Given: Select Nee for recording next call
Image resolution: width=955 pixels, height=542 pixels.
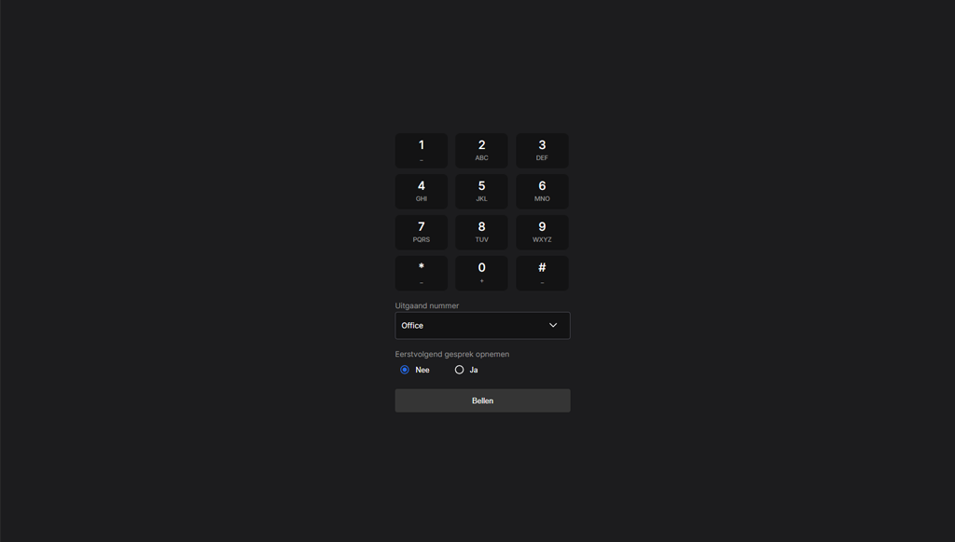Looking at the screenshot, I should click(405, 370).
